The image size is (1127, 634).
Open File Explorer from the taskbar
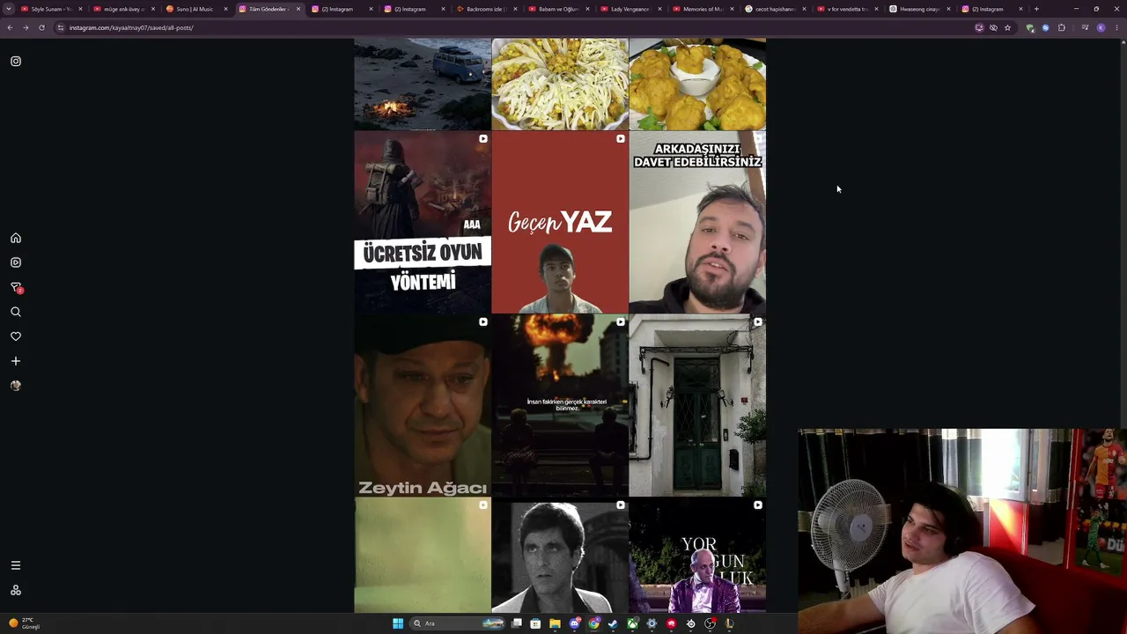click(555, 623)
